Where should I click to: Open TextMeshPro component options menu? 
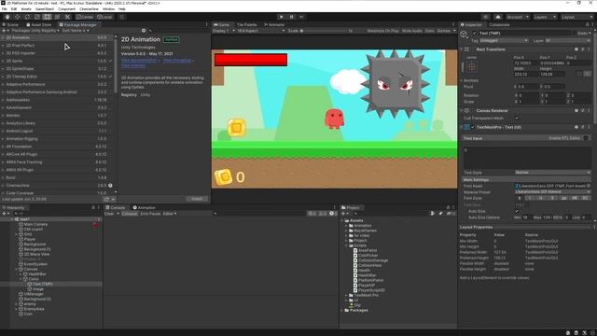(589, 127)
